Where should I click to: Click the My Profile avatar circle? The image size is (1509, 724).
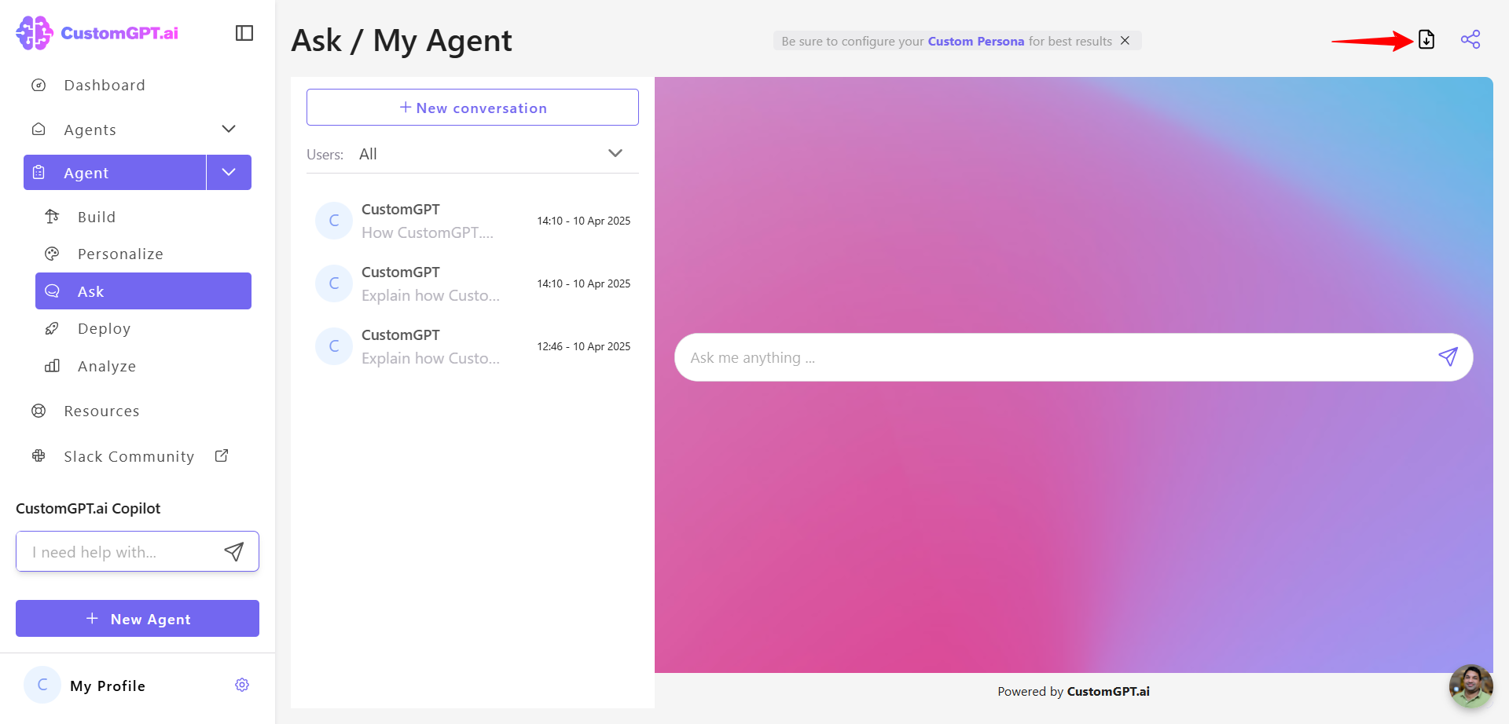[x=42, y=685]
